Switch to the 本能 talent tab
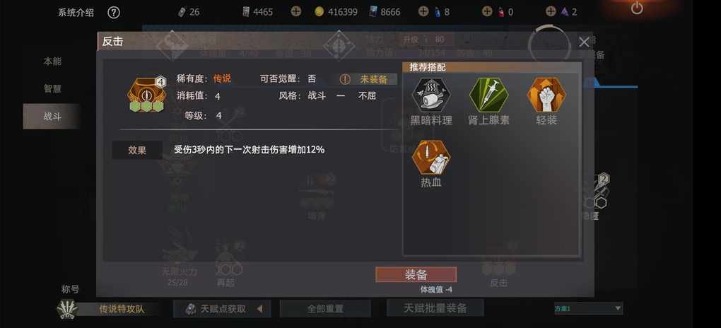Image resolution: width=721 pixels, height=328 pixels. 52,61
